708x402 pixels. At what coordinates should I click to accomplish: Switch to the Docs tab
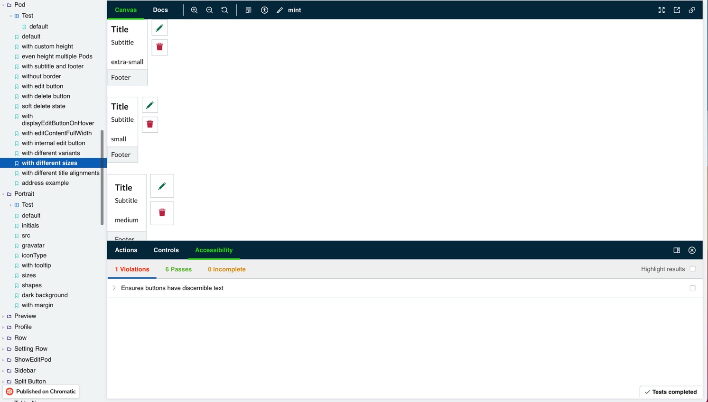tap(160, 10)
